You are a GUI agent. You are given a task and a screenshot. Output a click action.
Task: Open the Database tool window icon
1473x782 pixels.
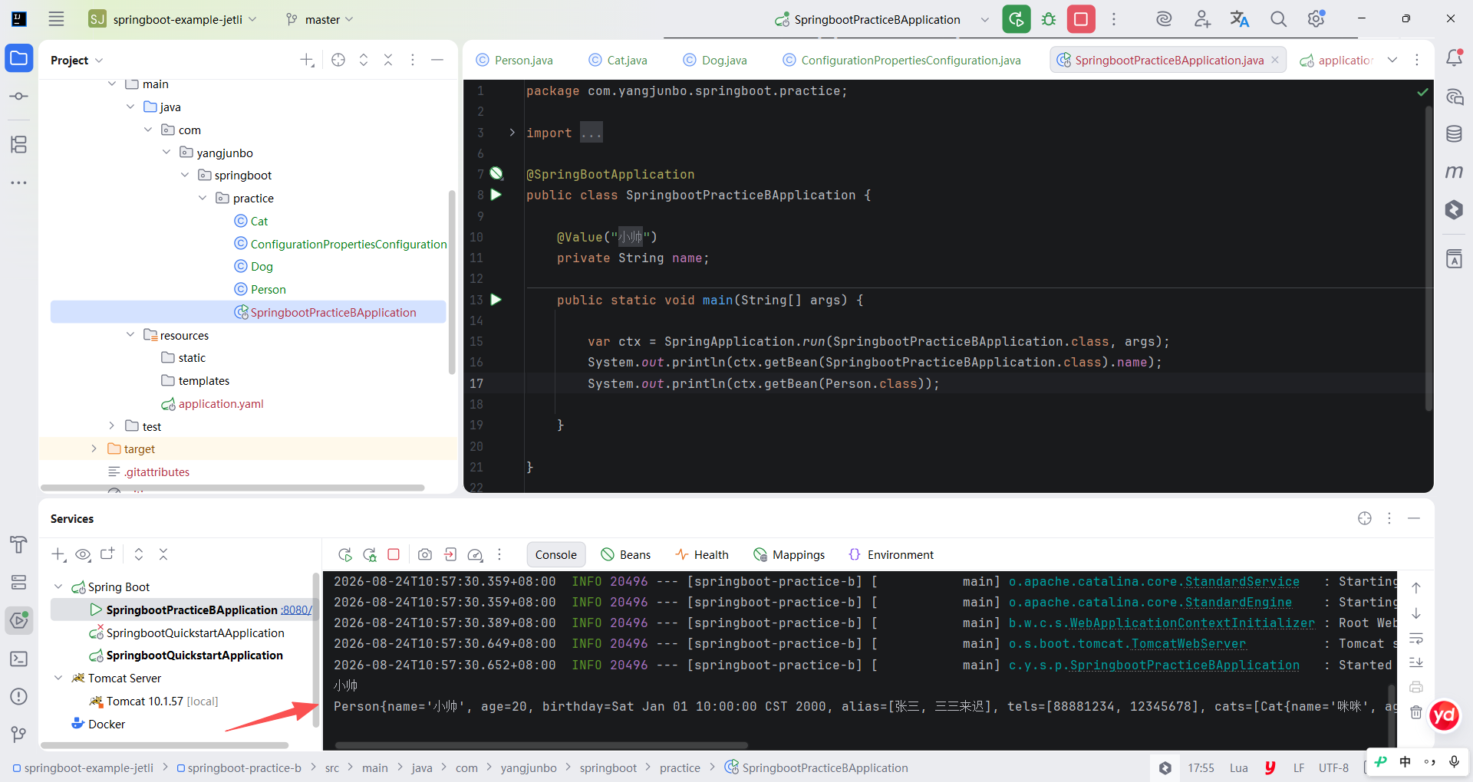pos(1454,133)
